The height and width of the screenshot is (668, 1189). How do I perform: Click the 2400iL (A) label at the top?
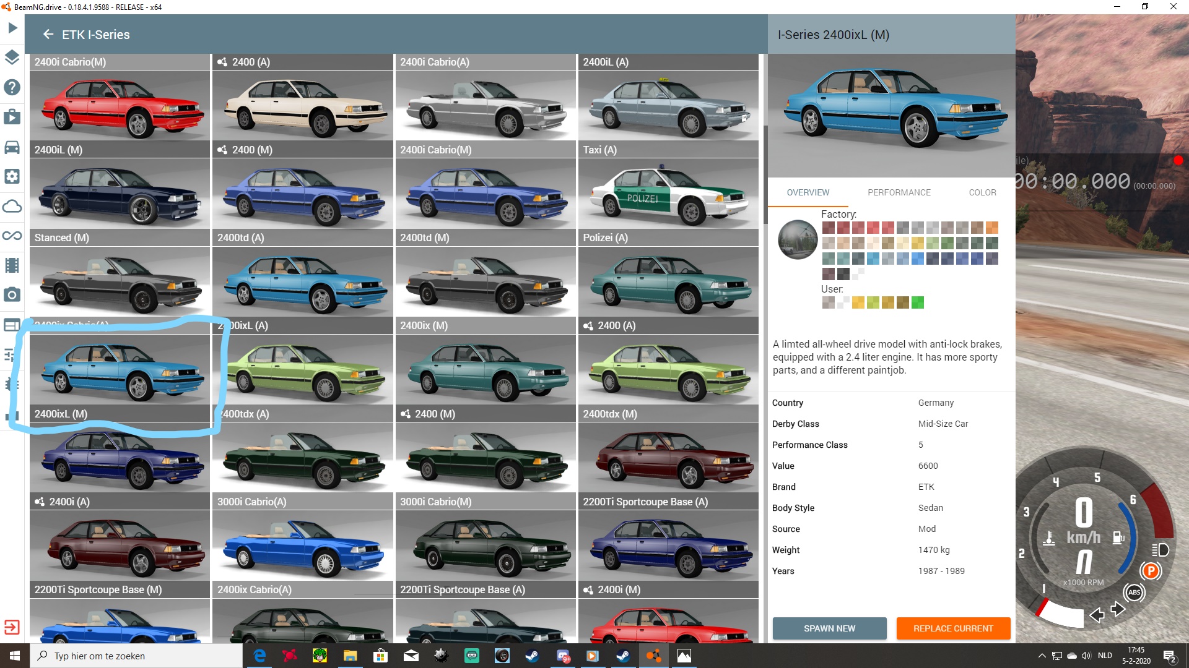pyautogui.click(x=605, y=62)
